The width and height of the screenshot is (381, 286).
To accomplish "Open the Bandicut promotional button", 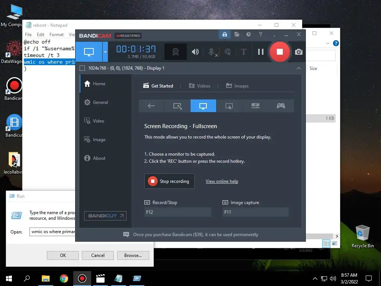I will point(105,216).
